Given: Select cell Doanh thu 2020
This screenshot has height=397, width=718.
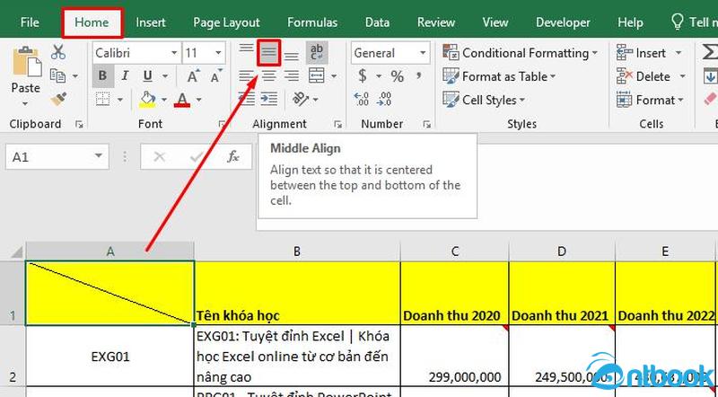Looking at the screenshot, I should 454,293.
